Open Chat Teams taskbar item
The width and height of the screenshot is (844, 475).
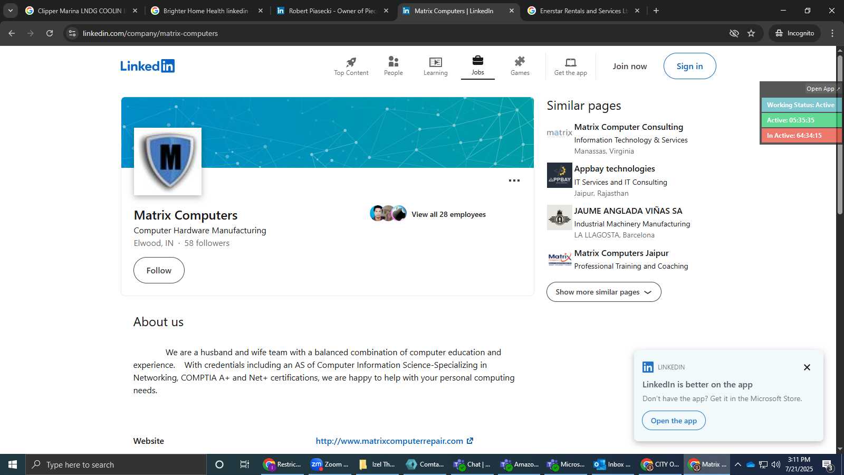point(472,464)
